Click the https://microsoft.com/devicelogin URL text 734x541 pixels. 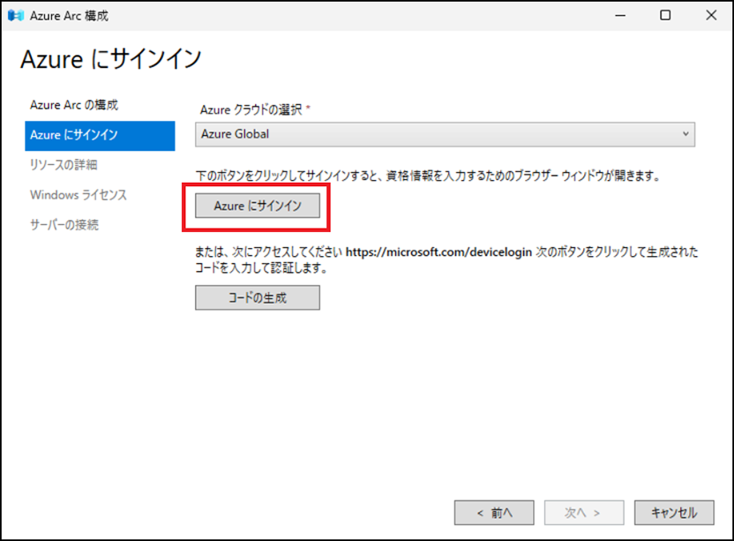click(438, 252)
